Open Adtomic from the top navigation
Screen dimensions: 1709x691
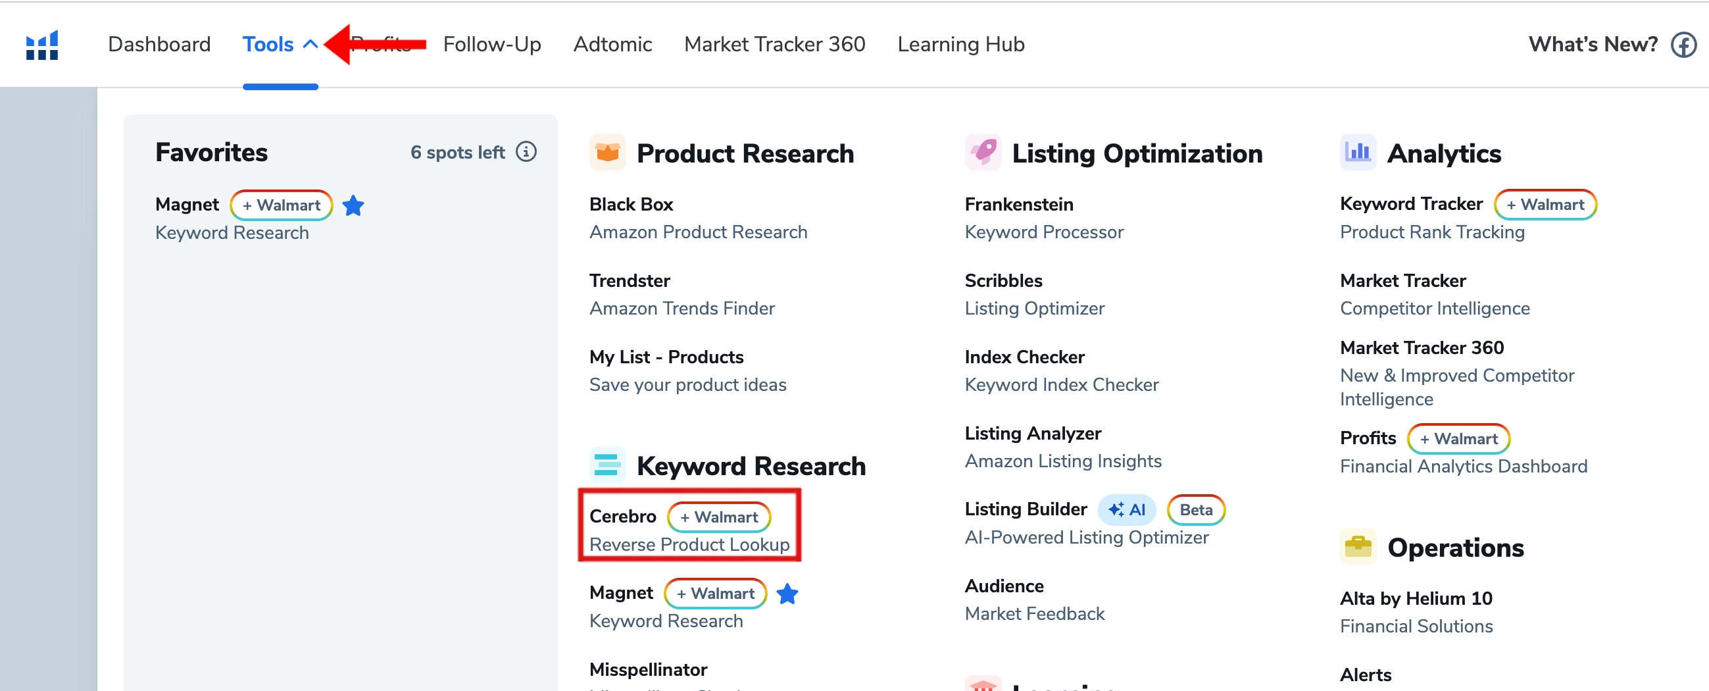point(612,45)
